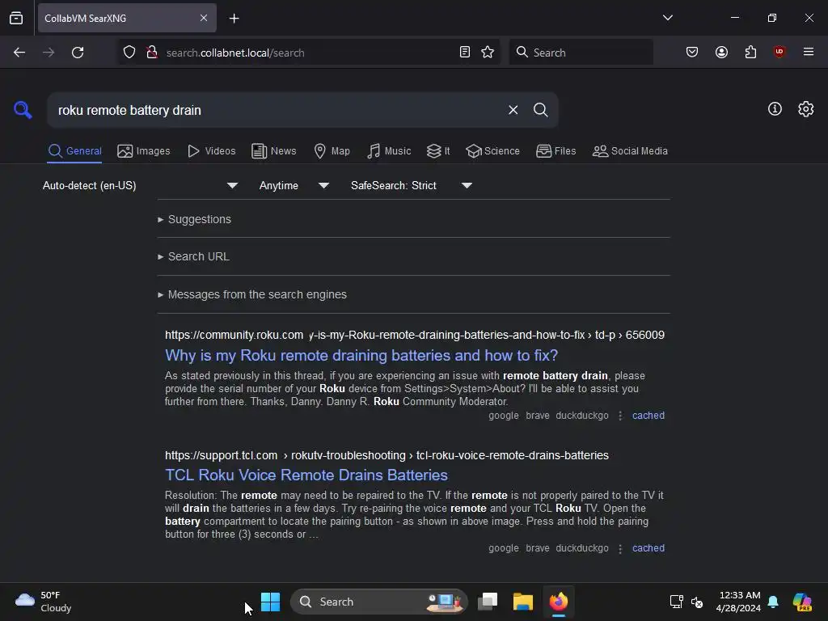Open 'Why is my Roku remote draining batteries' result
The image size is (828, 621).
click(361, 356)
